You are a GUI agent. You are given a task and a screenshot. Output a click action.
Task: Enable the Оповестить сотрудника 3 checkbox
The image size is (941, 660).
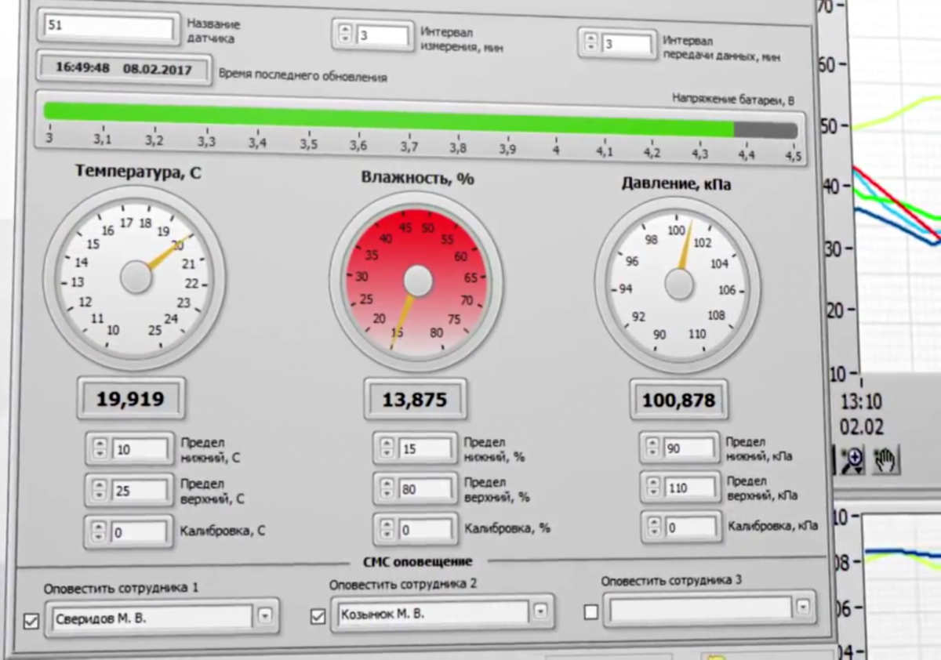click(591, 612)
